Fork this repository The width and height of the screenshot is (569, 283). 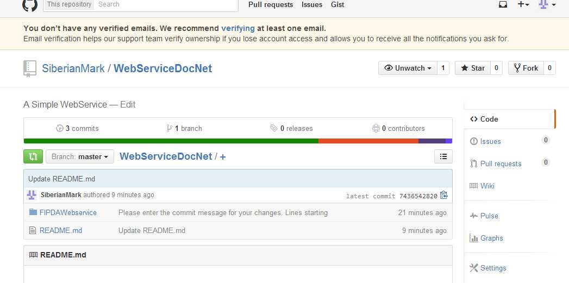(x=526, y=68)
